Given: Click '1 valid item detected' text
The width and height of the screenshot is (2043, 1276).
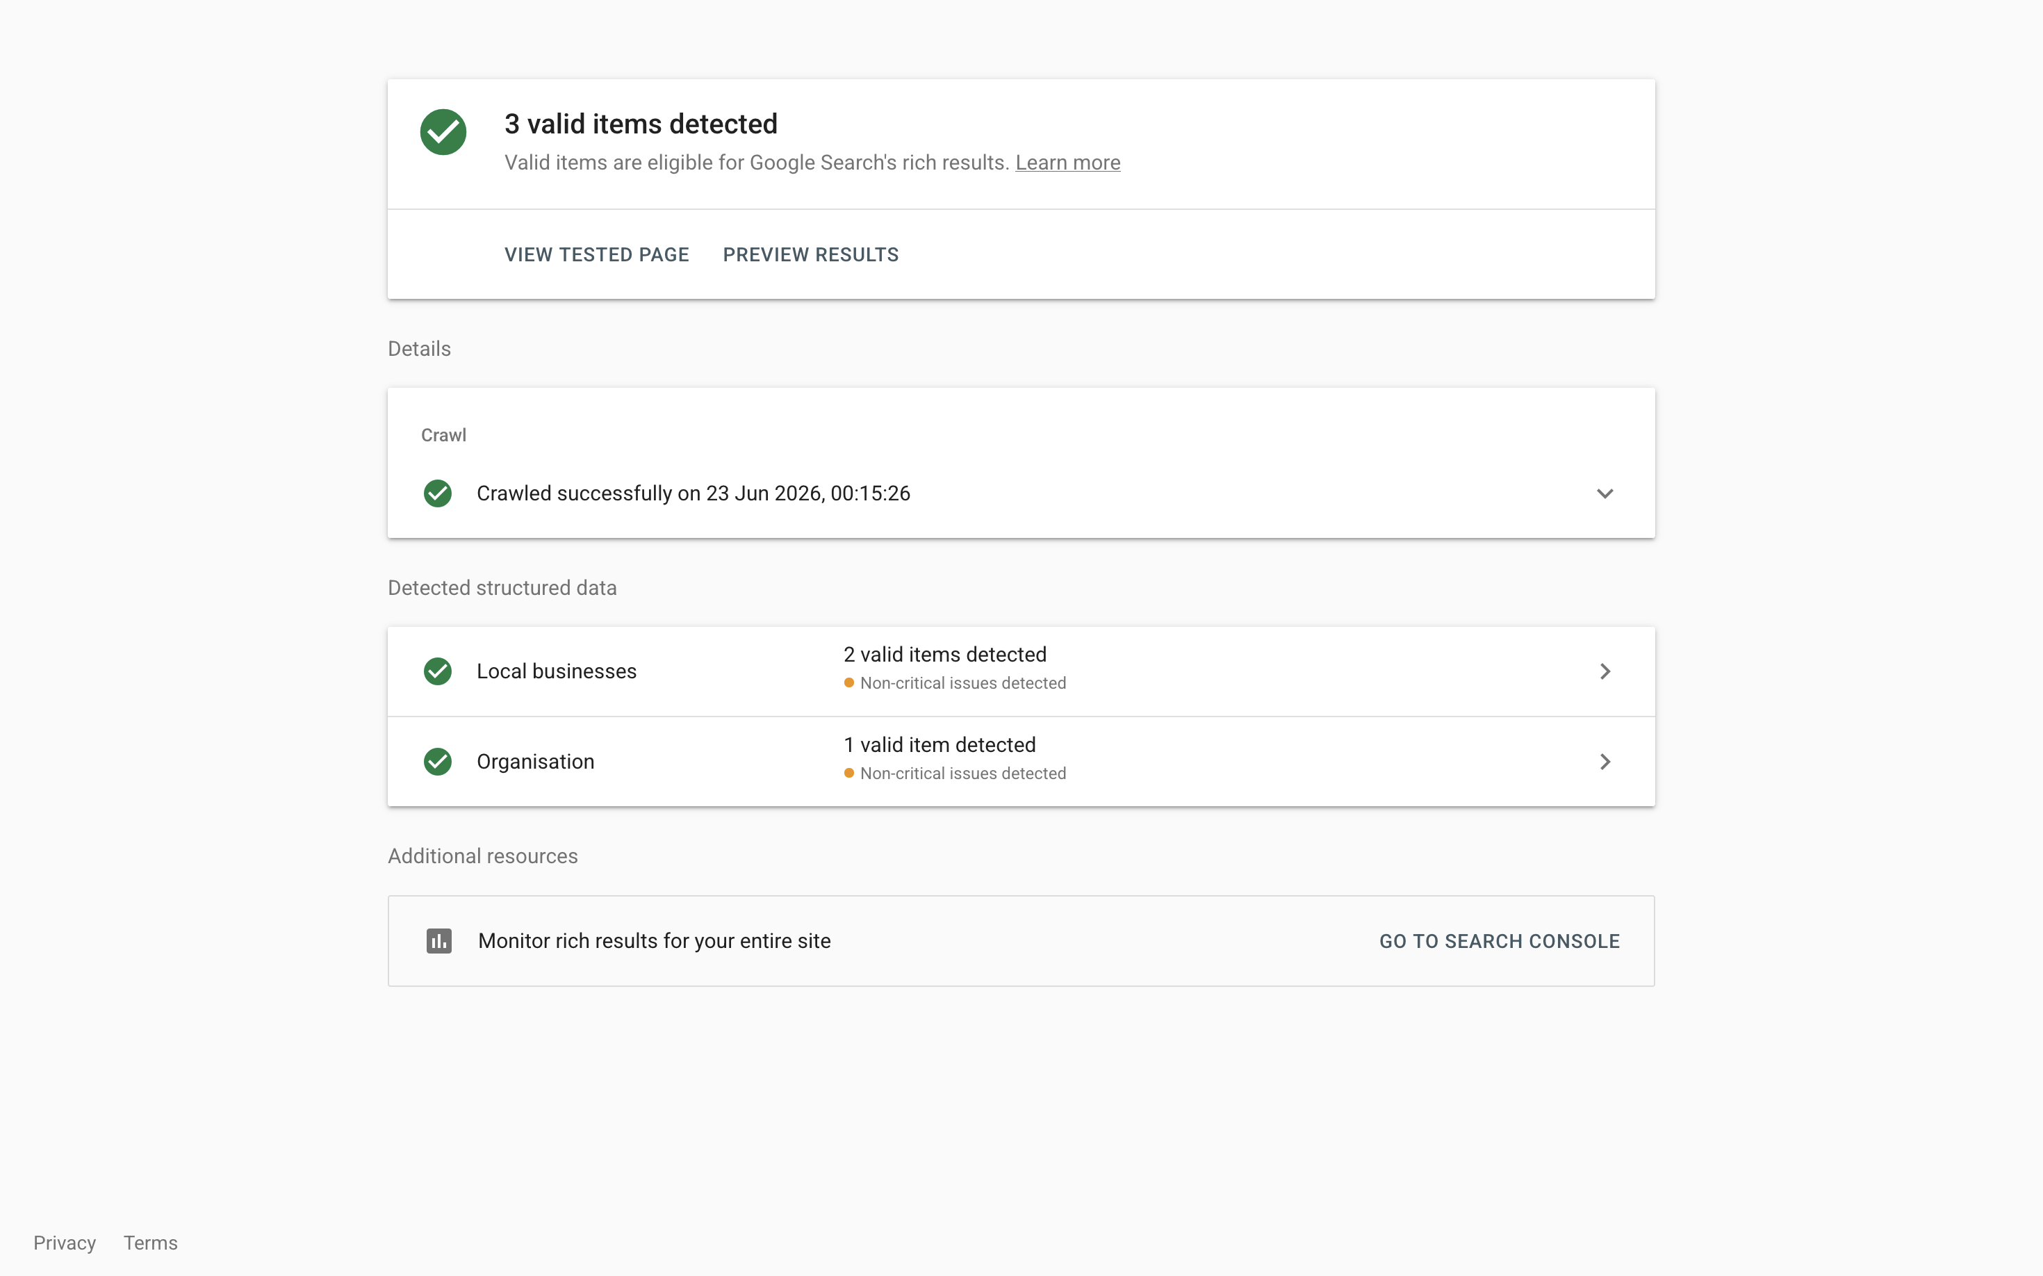Looking at the screenshot, I should pos(940,744).
